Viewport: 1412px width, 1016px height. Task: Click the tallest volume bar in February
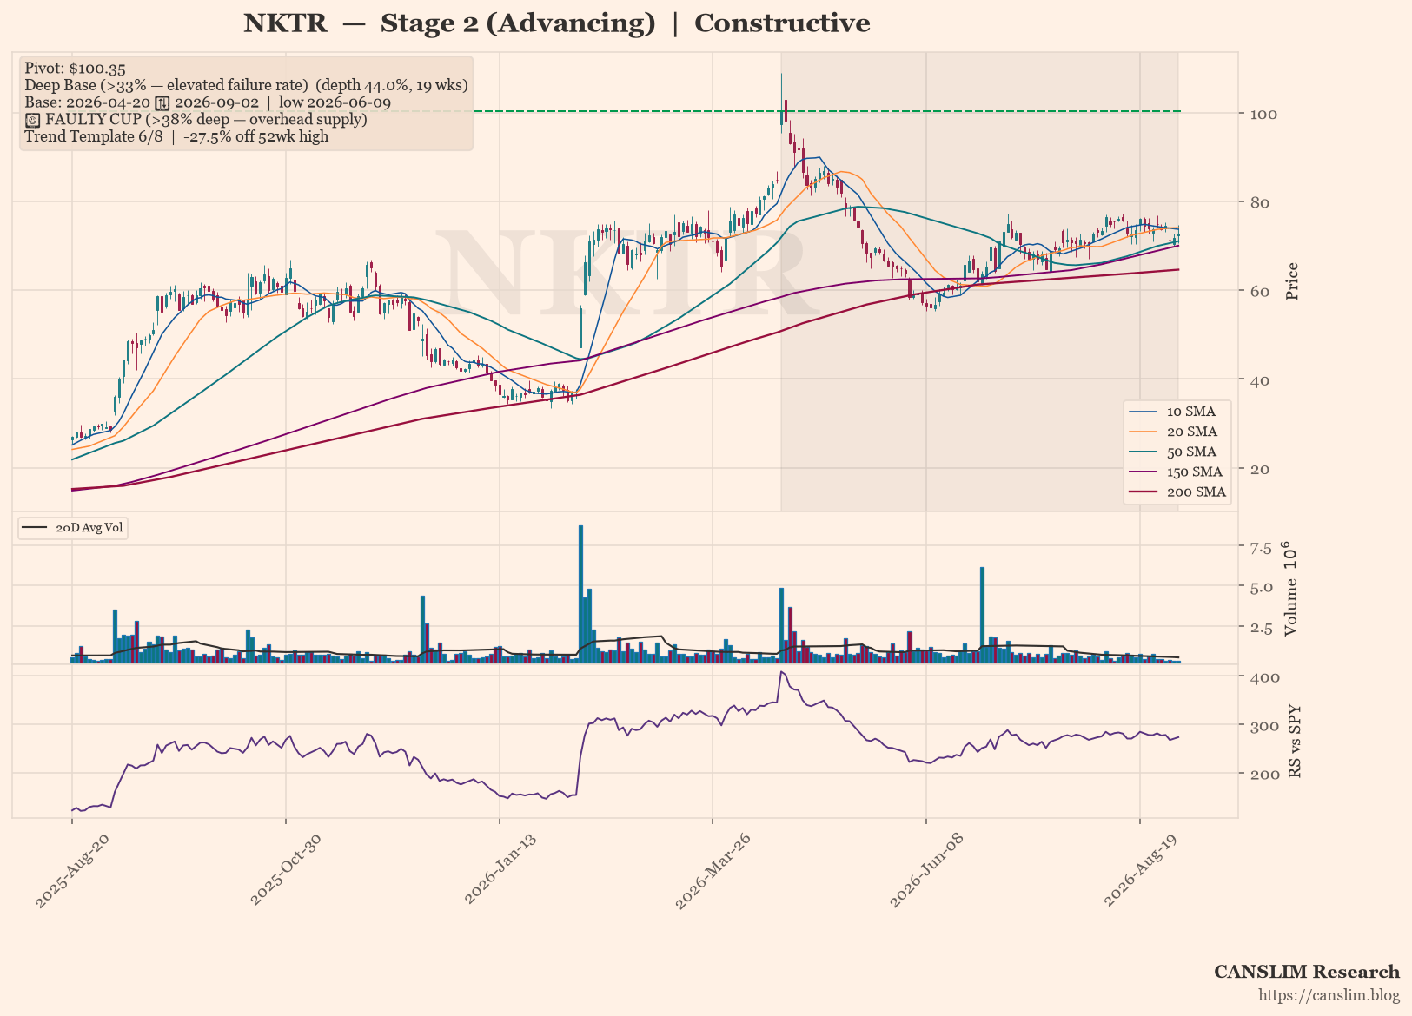point(580,594)
